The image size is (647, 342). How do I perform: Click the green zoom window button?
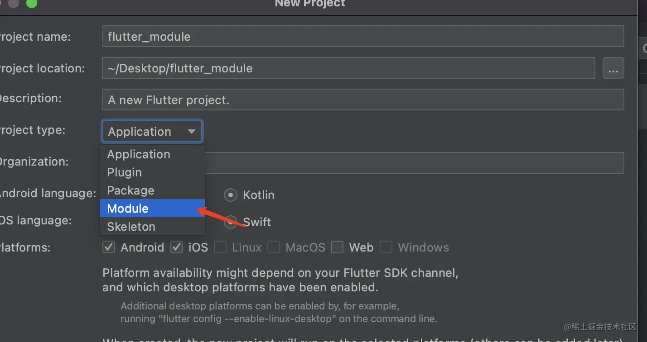coord(31,3)
